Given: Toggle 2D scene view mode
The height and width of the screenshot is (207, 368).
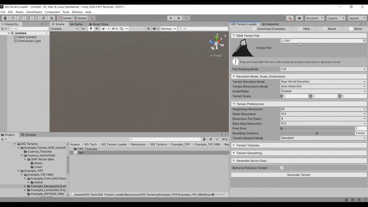Looking at the screenshot, I should tap(83, 29).
